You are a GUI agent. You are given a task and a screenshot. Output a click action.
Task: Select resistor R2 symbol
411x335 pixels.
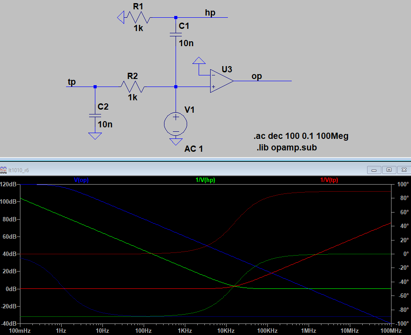(x=133, y=87)
